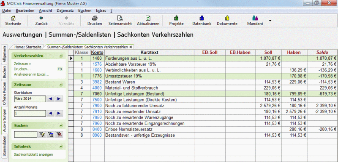Image resolution: width=338 pixels, height=162 pixels.
Task: Open the Ansicht menu
Action: tap(46, 10)
